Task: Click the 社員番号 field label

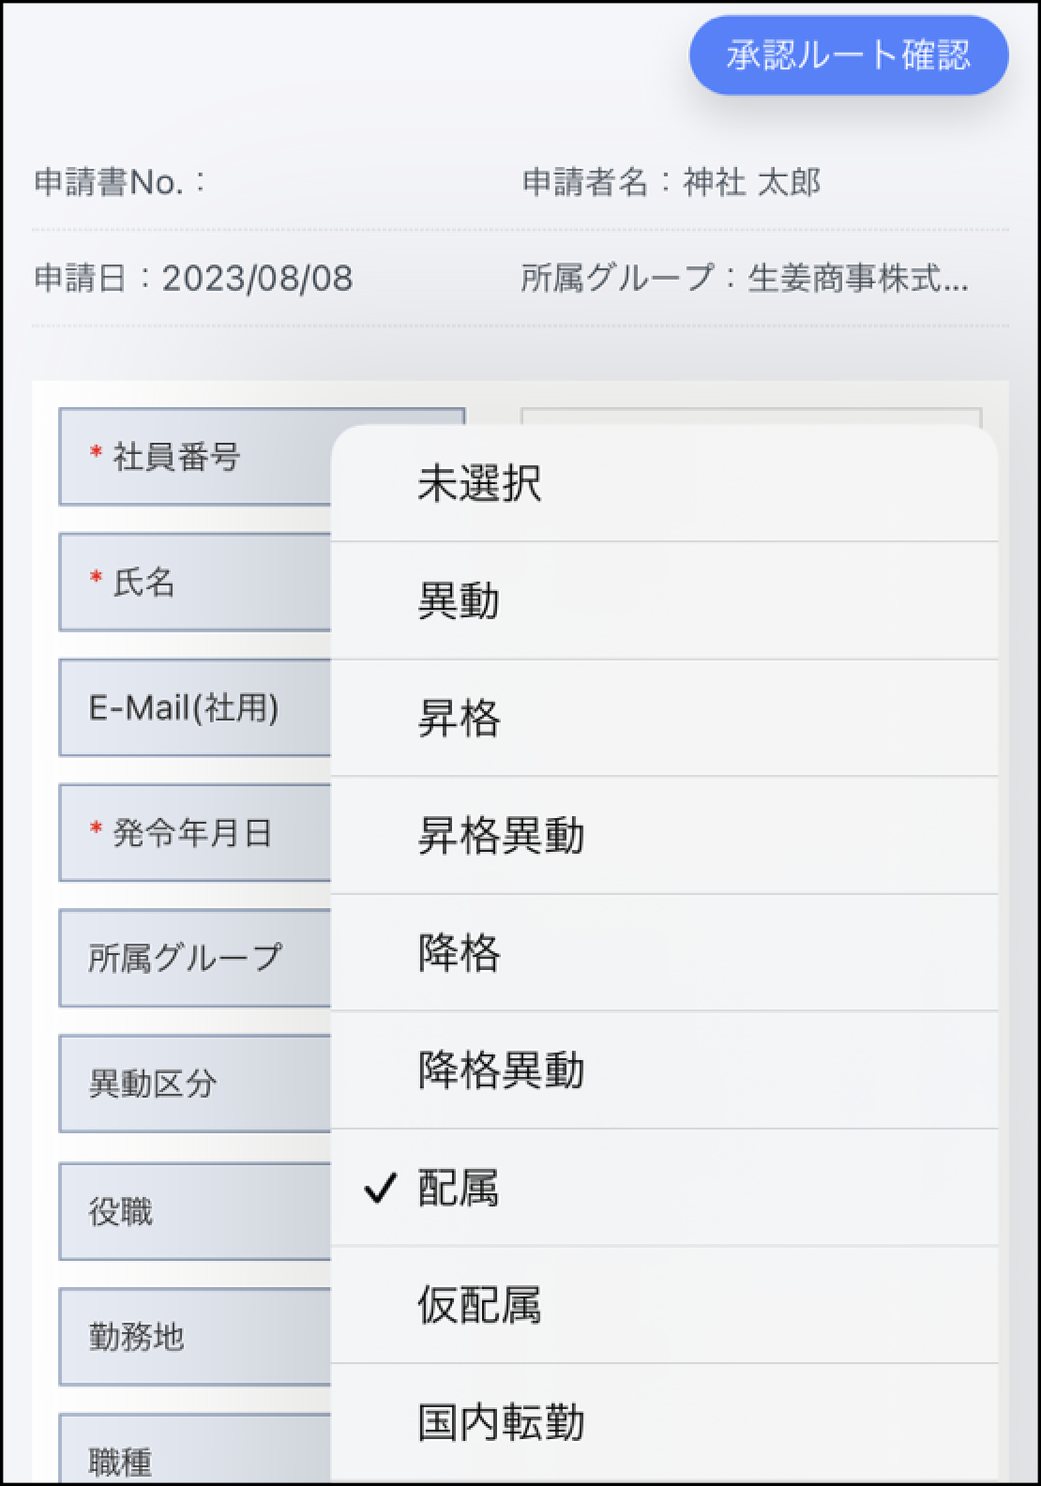Action: 176,457
